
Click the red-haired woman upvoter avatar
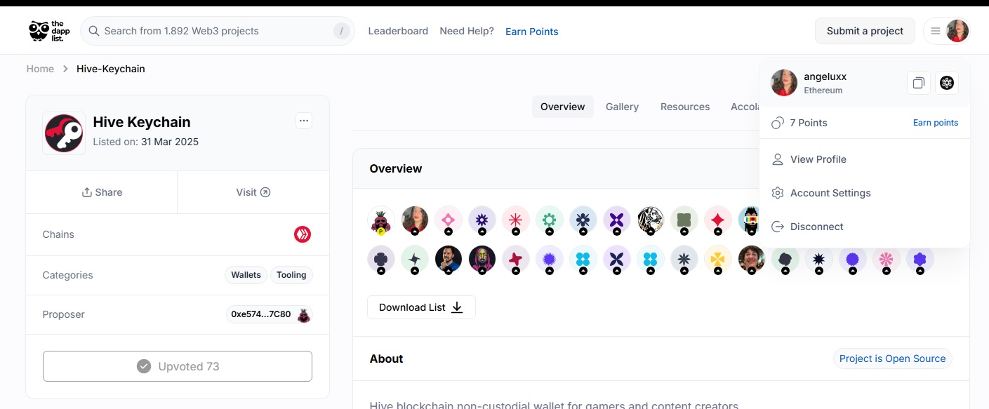(415, 220)
